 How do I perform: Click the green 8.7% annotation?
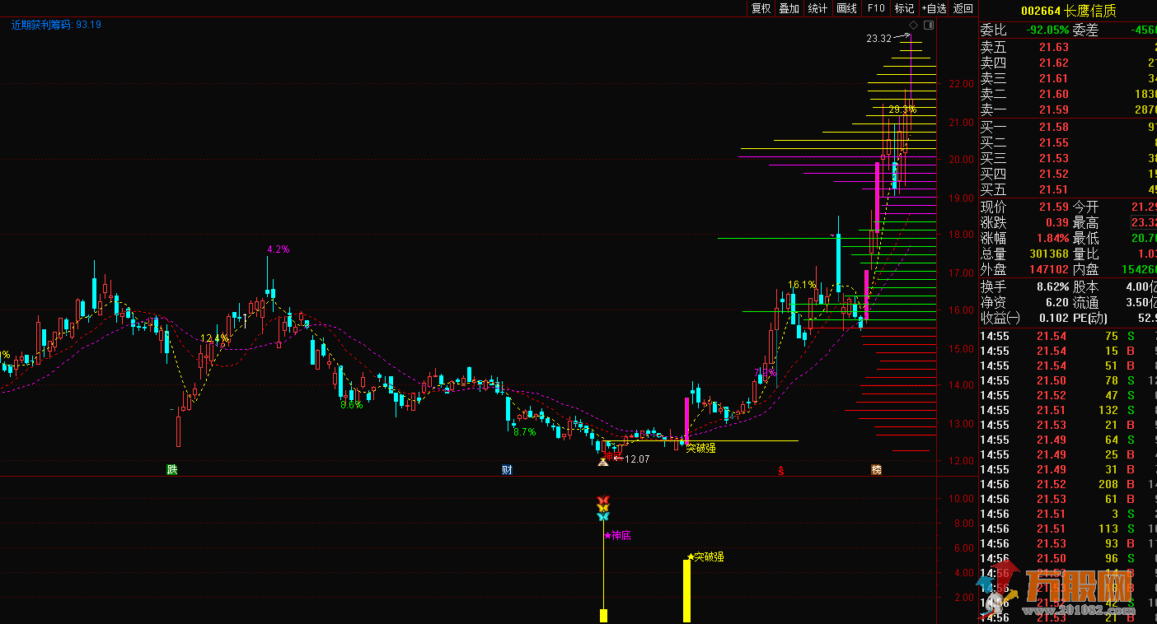tap(525, 431)
